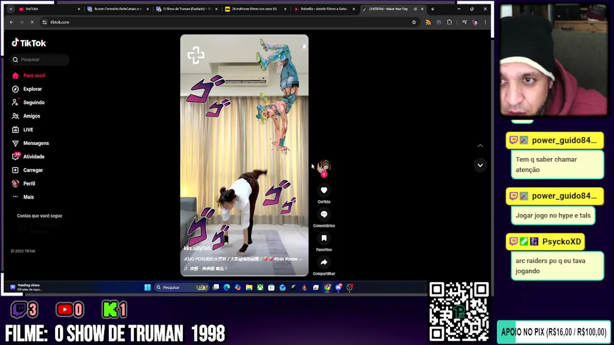The image size is (614, 345).
Task: Open Discord from the taskbar
Action: (339, 287)
